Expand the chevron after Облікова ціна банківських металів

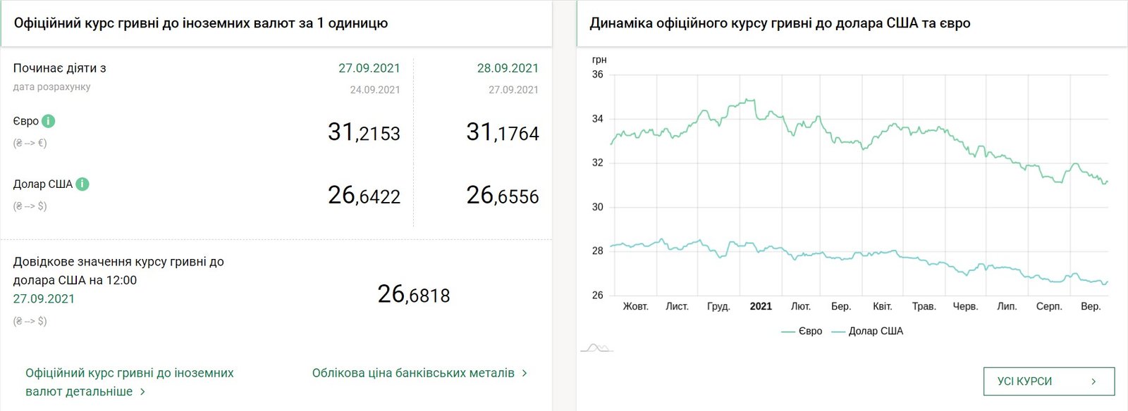pos(525,373)
